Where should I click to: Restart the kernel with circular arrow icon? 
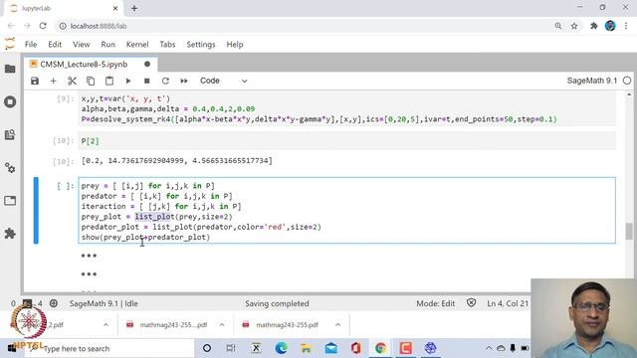click(x=165, y=81)
